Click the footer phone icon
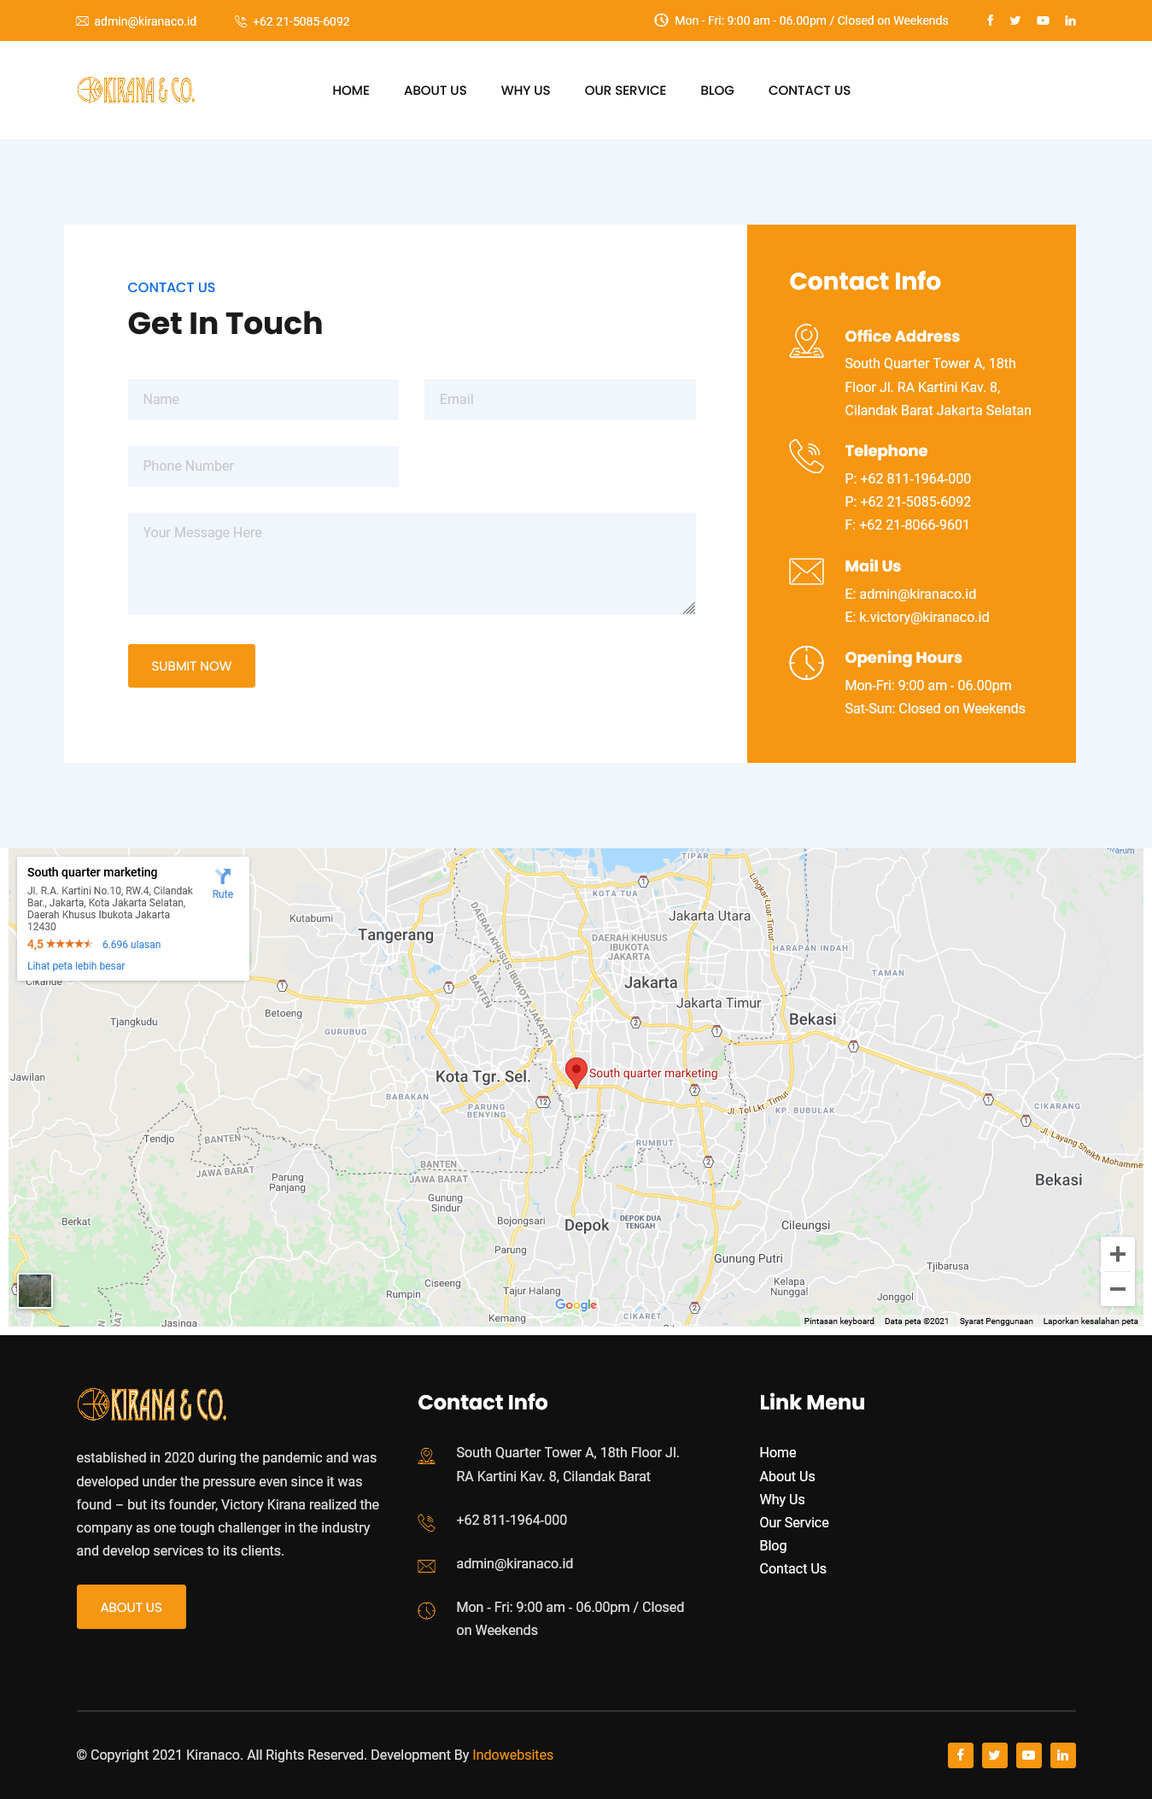The height and width of the screenshot is (1799, 1152). point(426,1522)
